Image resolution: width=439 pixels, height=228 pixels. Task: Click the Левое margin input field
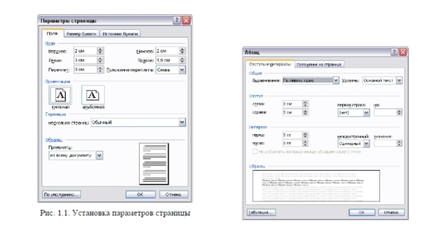[x=84, y=60]
